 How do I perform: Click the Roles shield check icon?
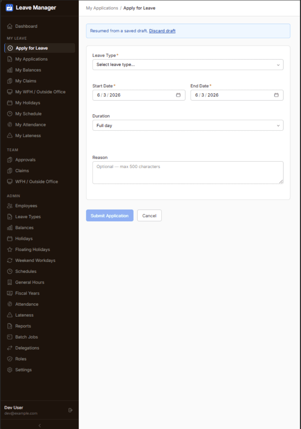10,359
